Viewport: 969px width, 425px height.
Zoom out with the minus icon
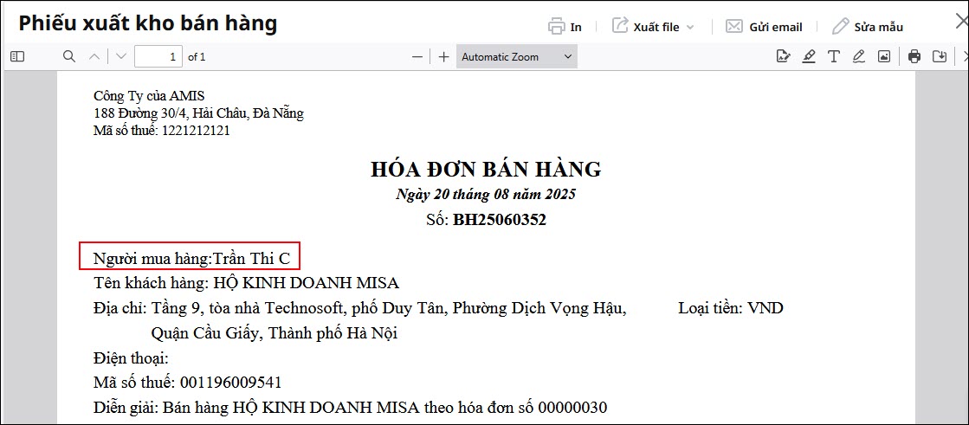[x=417, y=57]
